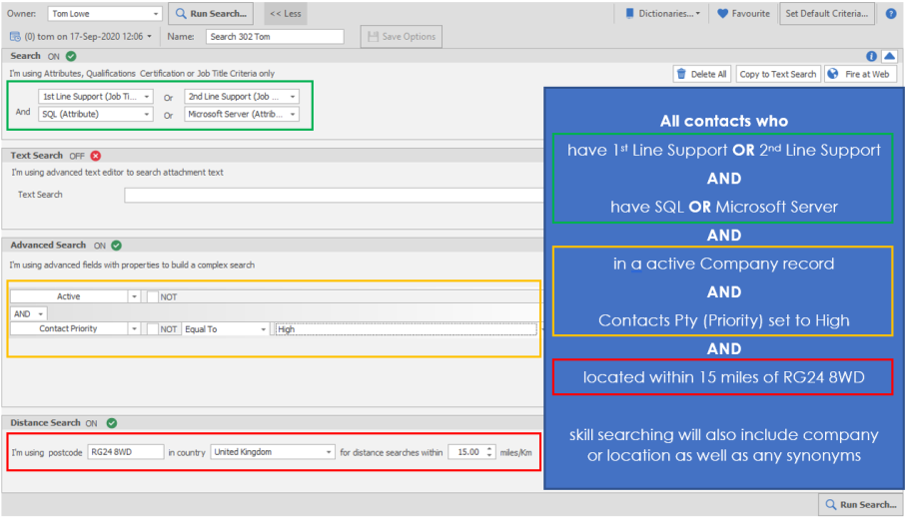Click the blue help question mark icon
This screenshot has width=907, height=519.
(x=891, y=14)
